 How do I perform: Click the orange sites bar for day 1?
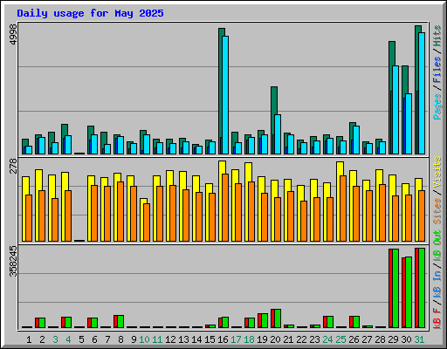(29, 218)
